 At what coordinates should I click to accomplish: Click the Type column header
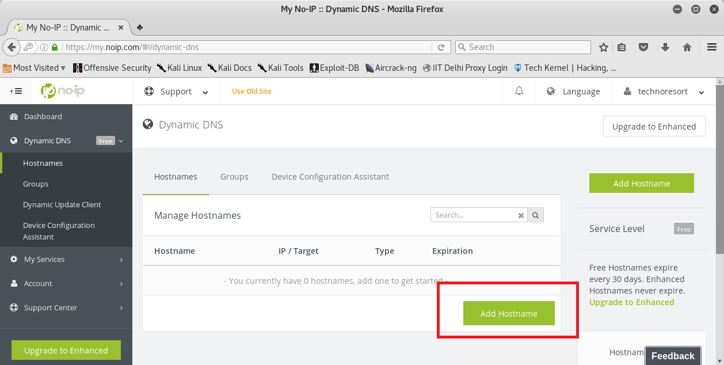[384, 251]
